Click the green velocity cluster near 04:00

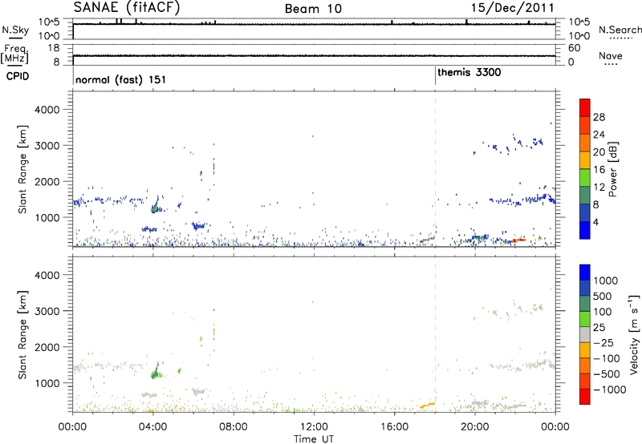click(156, 371)
